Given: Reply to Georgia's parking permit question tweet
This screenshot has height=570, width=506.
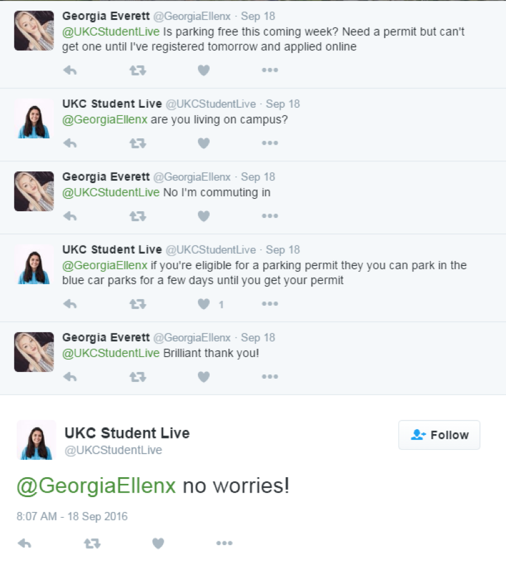Looking at the screenshot, I should pos(70,70).
